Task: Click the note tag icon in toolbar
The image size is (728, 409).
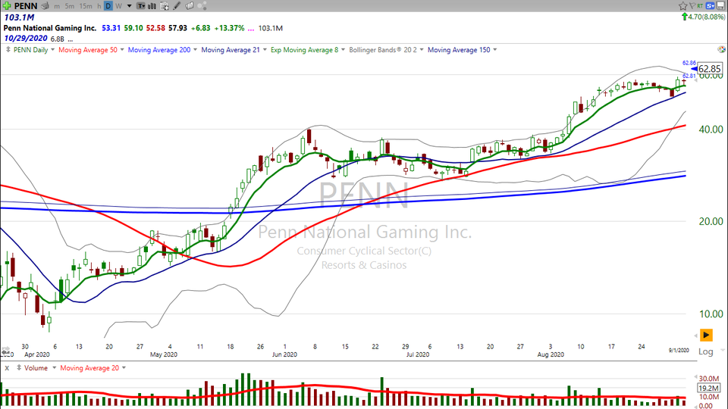Action: (189, 6)
